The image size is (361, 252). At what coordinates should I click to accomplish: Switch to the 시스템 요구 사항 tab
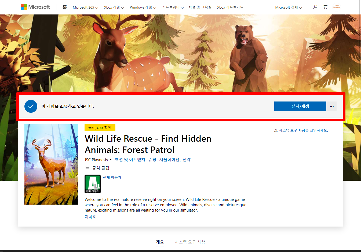(190, 242)
